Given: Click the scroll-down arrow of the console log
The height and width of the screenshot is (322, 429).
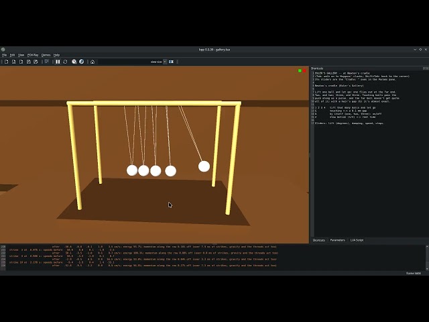Looking at the screenshot, I should click(427, 269).
